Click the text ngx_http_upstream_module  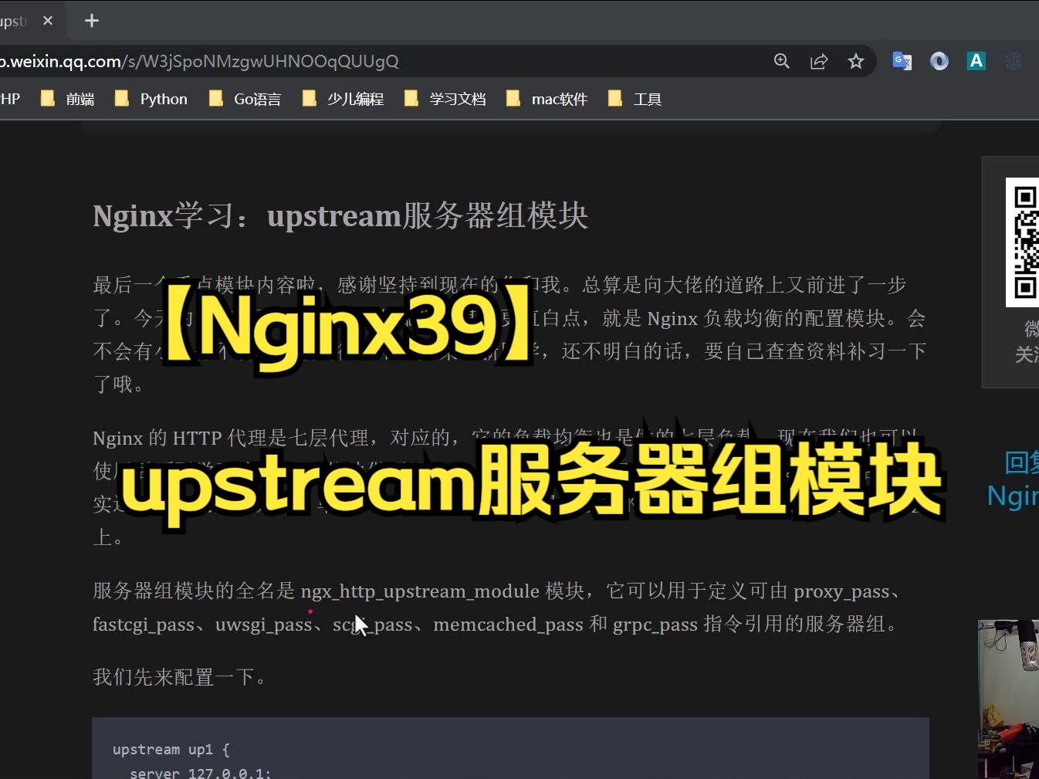click(420, 591)
